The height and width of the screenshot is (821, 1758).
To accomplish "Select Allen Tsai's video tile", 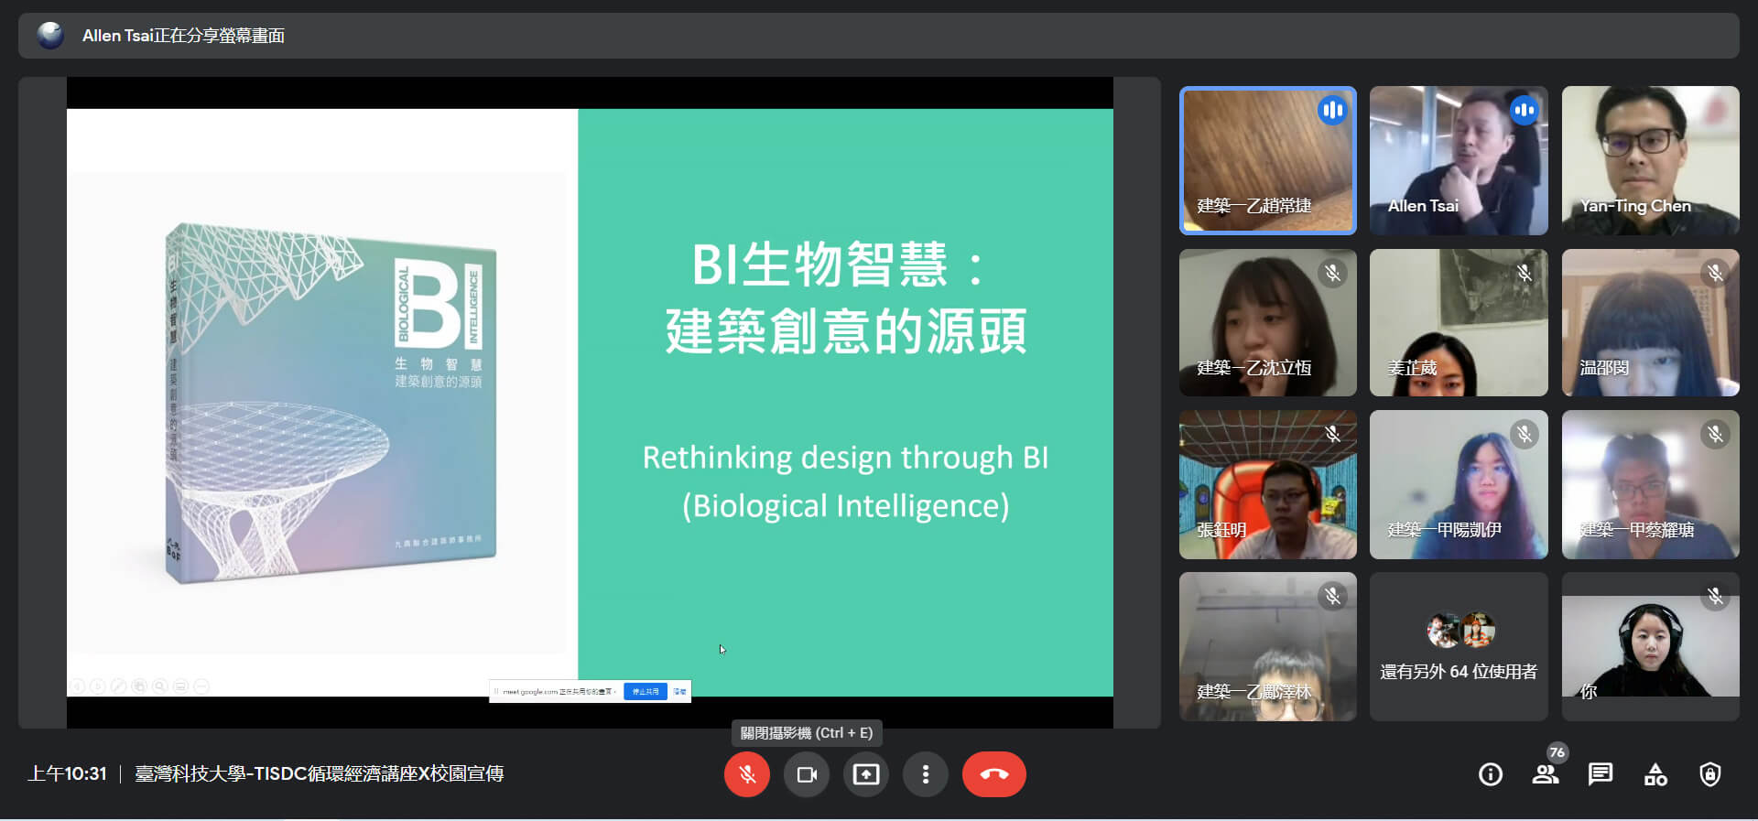I will 1459,160.
